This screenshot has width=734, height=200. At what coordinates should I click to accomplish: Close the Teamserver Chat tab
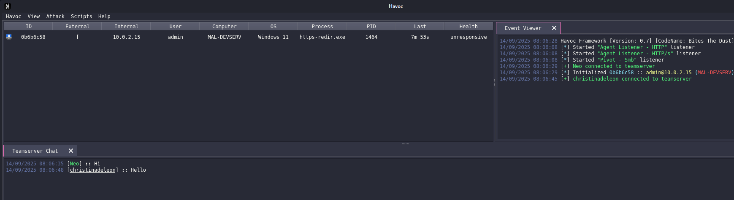point(71,151)
